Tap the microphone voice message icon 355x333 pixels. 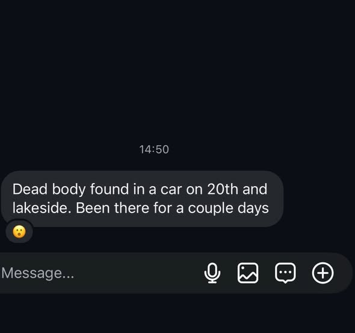click(x=212, y=273)
